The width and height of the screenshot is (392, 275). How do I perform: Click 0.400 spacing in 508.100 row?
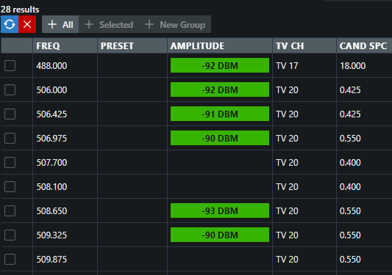click(350, 187)
